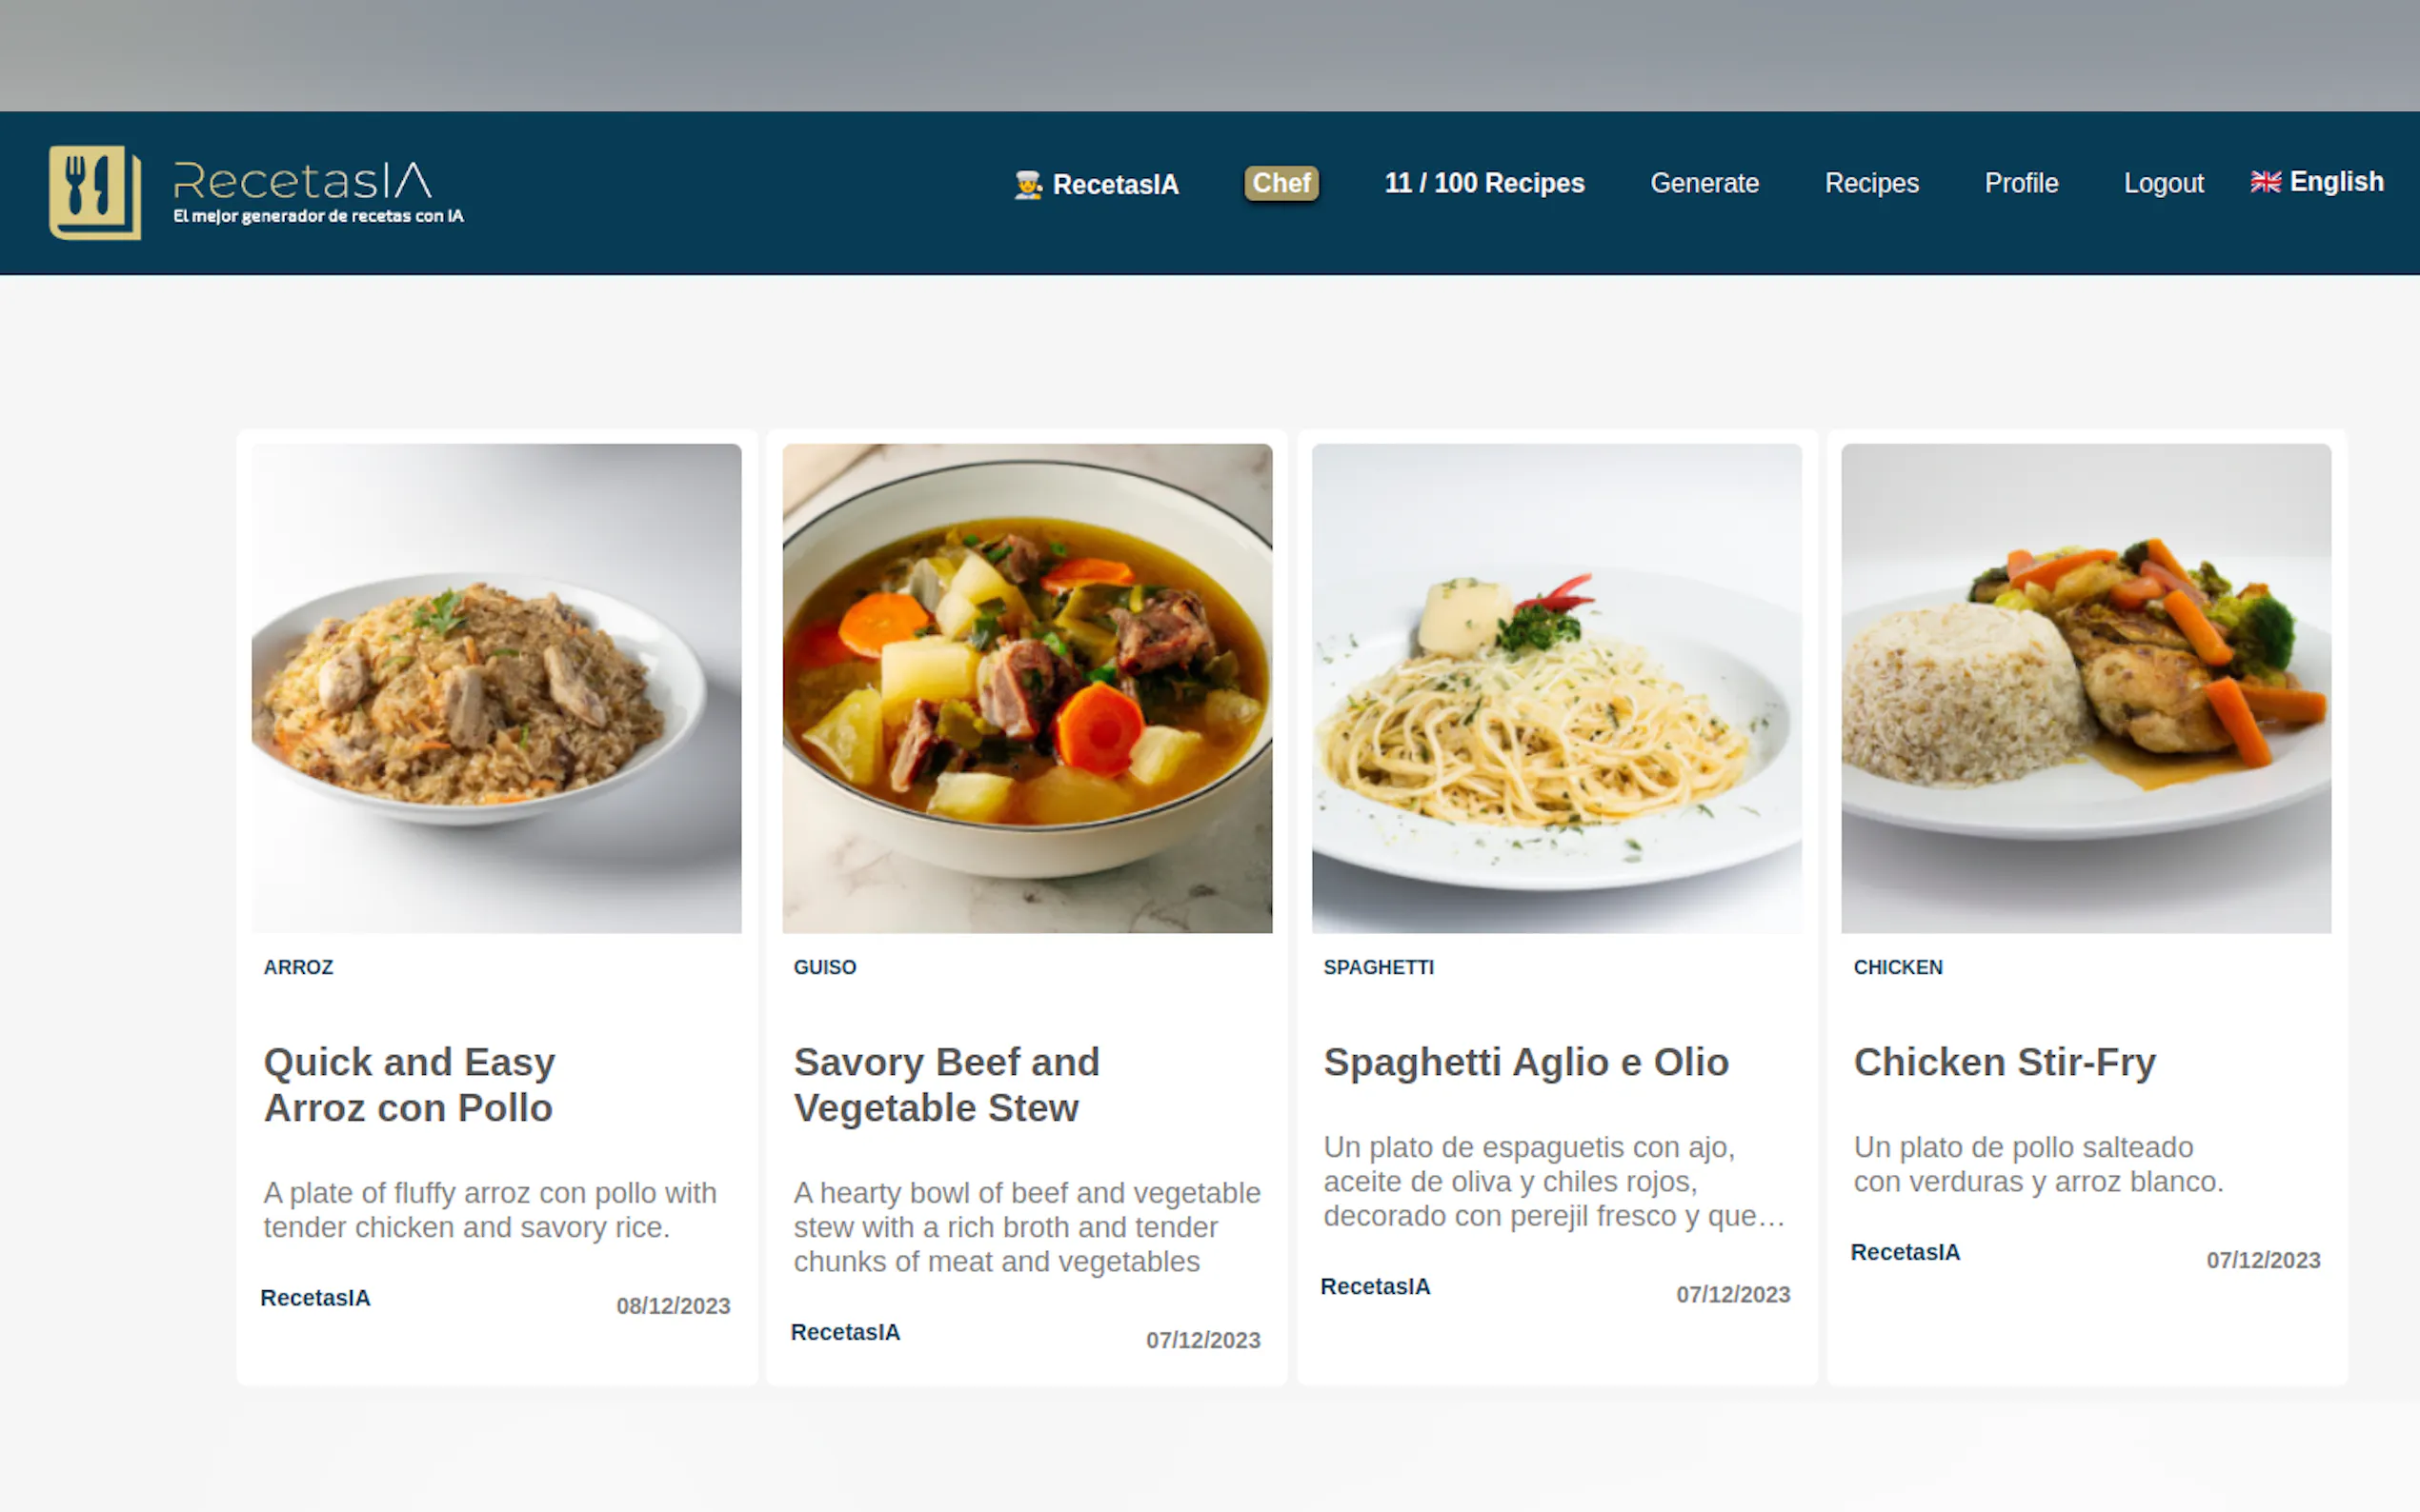The image size is (2420, 1512).
Task: Open the Generate menu item
Action: coord(1704,183)
